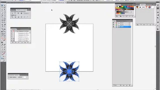Screen dimensions: 160x90
Task: Hide the top layer via its eye icon
Action: [x=113, y=23]
